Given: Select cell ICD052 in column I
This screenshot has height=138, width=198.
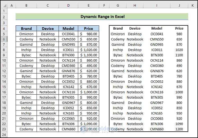Looking at the screenshot, I should [157, 108].
